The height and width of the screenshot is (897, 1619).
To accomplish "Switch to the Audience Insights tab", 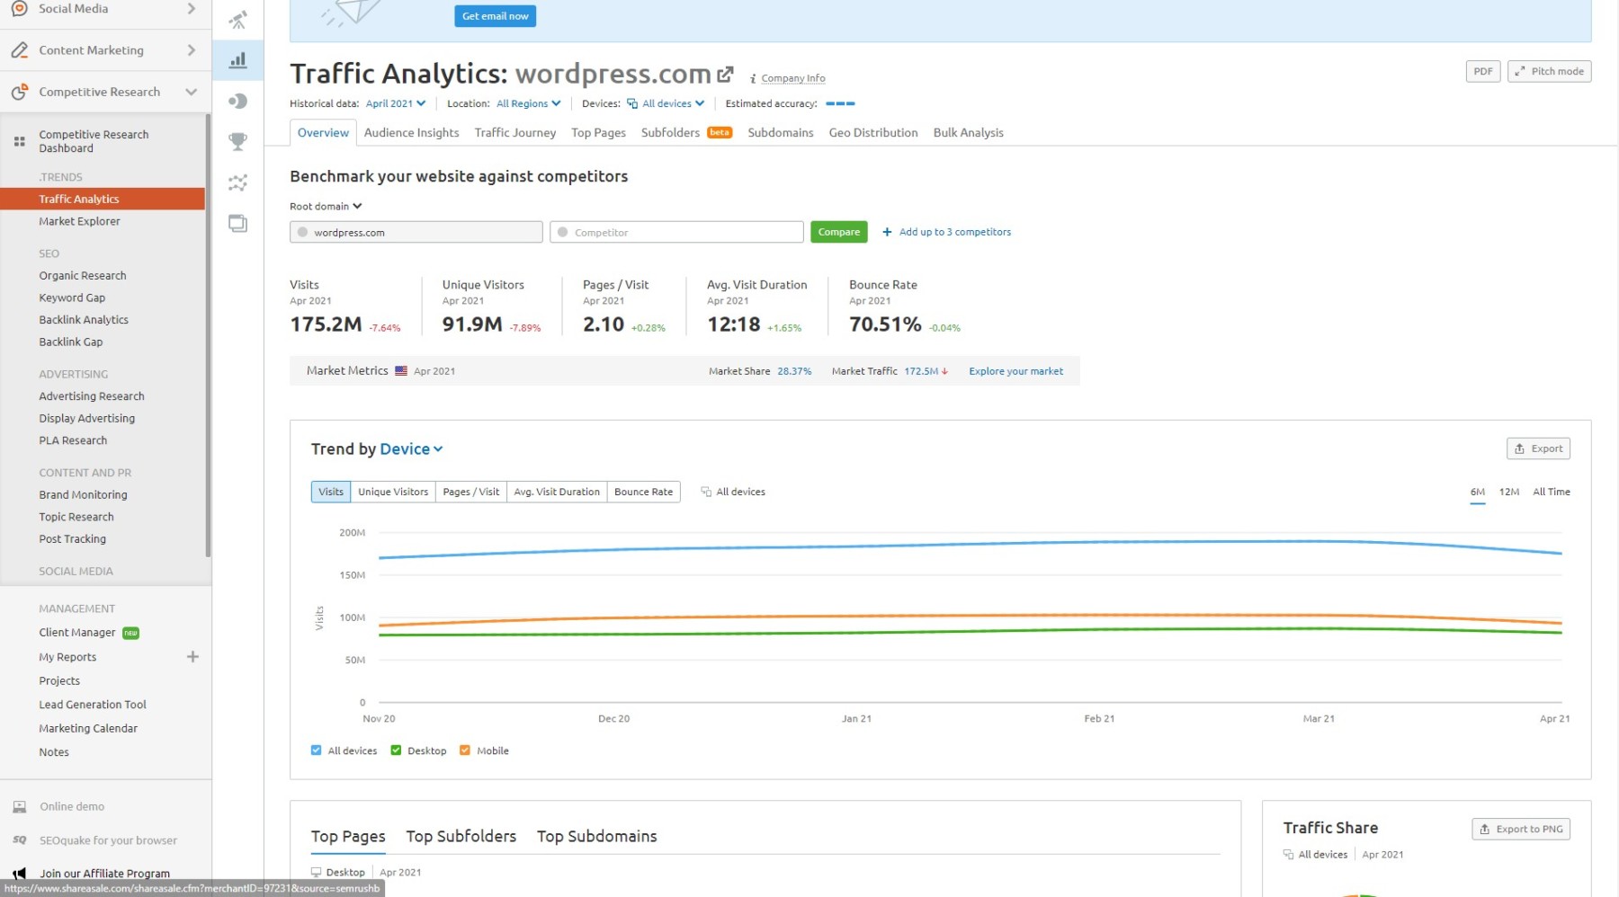I will [411, 132].
